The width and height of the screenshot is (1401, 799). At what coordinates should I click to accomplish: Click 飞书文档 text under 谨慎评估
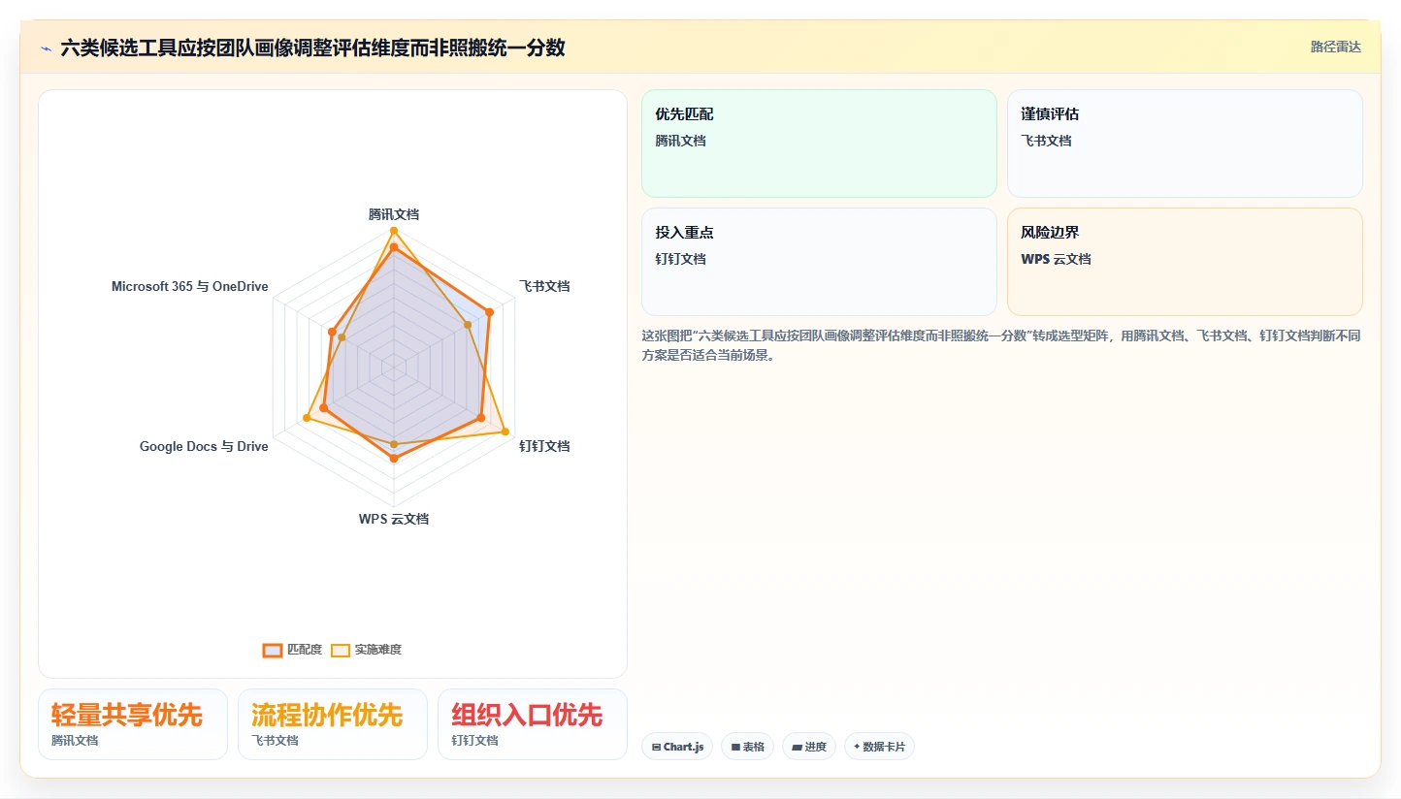coord(1047,141)
